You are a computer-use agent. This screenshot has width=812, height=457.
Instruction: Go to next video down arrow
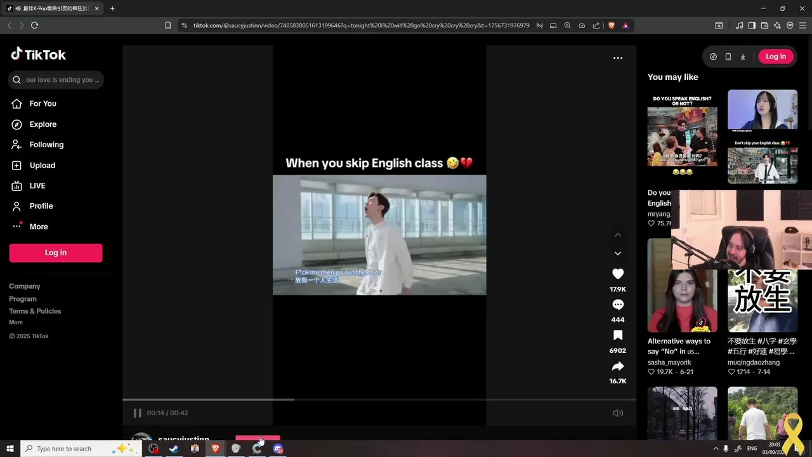coord(618,253)
